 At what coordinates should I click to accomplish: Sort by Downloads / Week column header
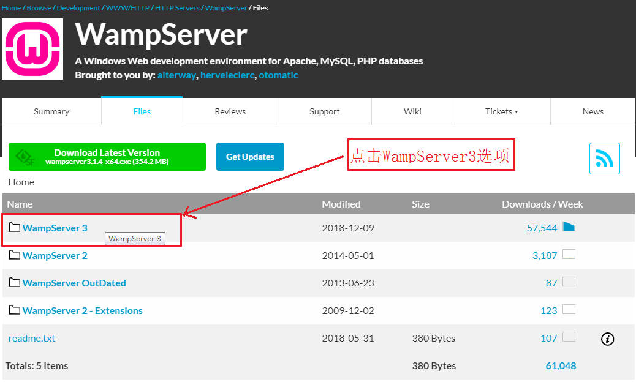(x=542, y=204)
